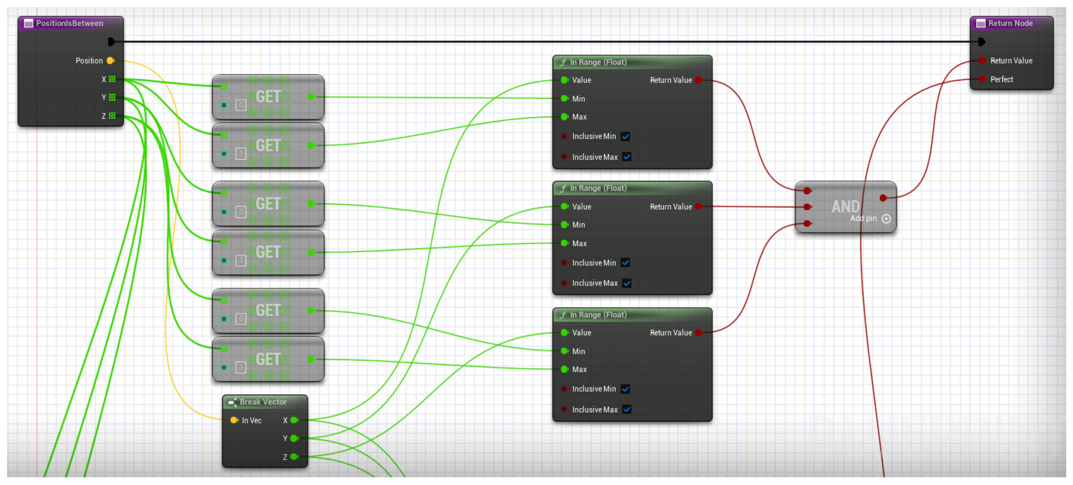Click the PositionIsBetween node's execution output pin
The width and height of the screenshot is (1073, 485).
pyautogui.click(x=111, y=42)
